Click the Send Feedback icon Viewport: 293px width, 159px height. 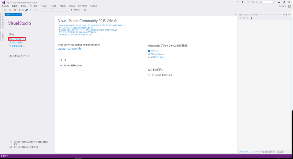click(x=243, y=2)
